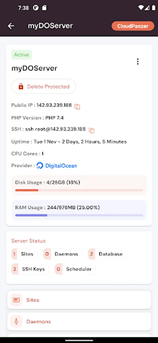Select the Database count chip
The image size is (158, 343).
click(x=107, y=254)
